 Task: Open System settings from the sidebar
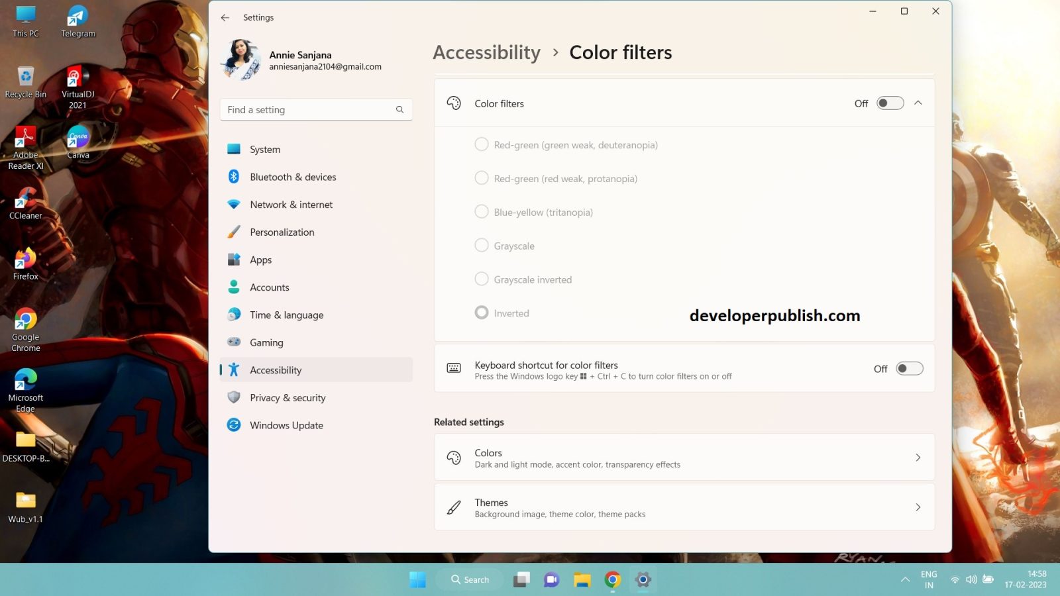(x=265, y=149)
